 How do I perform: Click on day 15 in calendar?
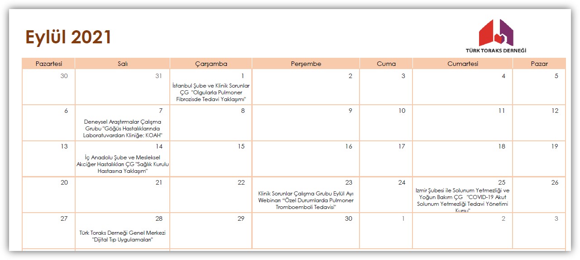click(211, 158)
